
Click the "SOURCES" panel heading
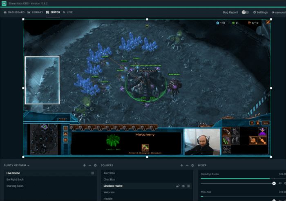tap(107, 165)
